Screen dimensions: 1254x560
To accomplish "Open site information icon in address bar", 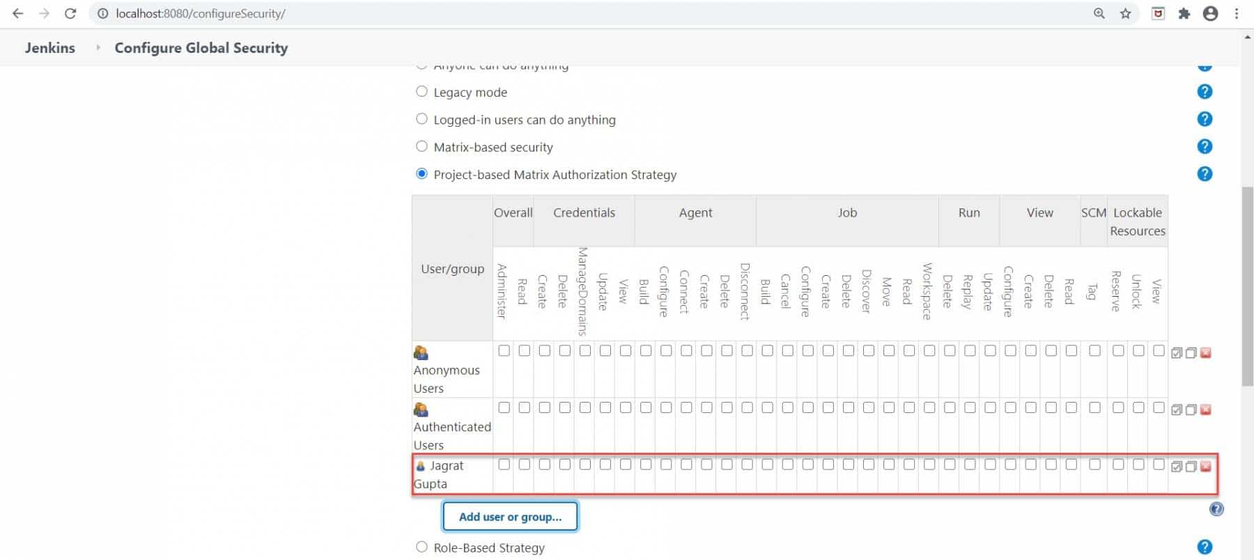I will pyautogui.click(x=102, y=13).
